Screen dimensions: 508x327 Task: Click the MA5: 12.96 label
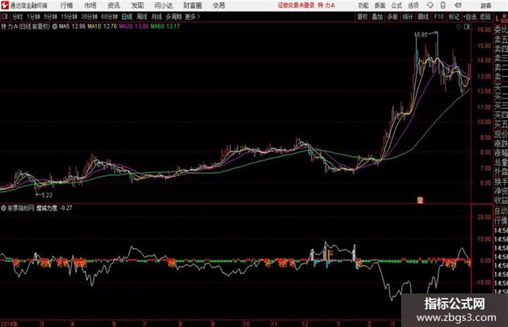click(x=72, y=26)
